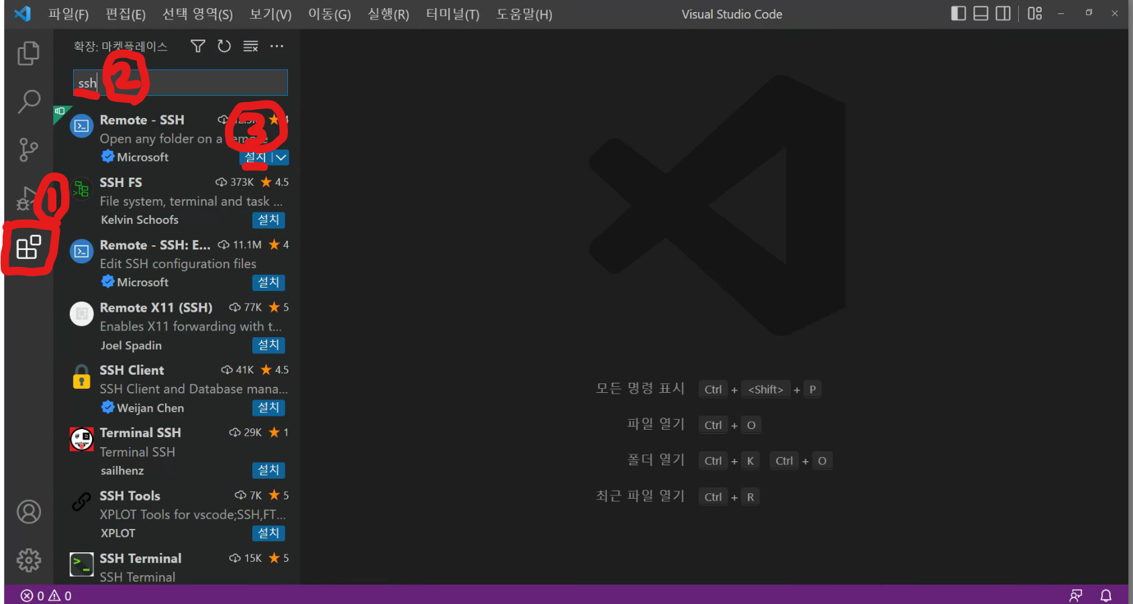Select the Remote - SSH extension icon
1133x604 pixels.
pyautogui.click(x=82, y=126)
